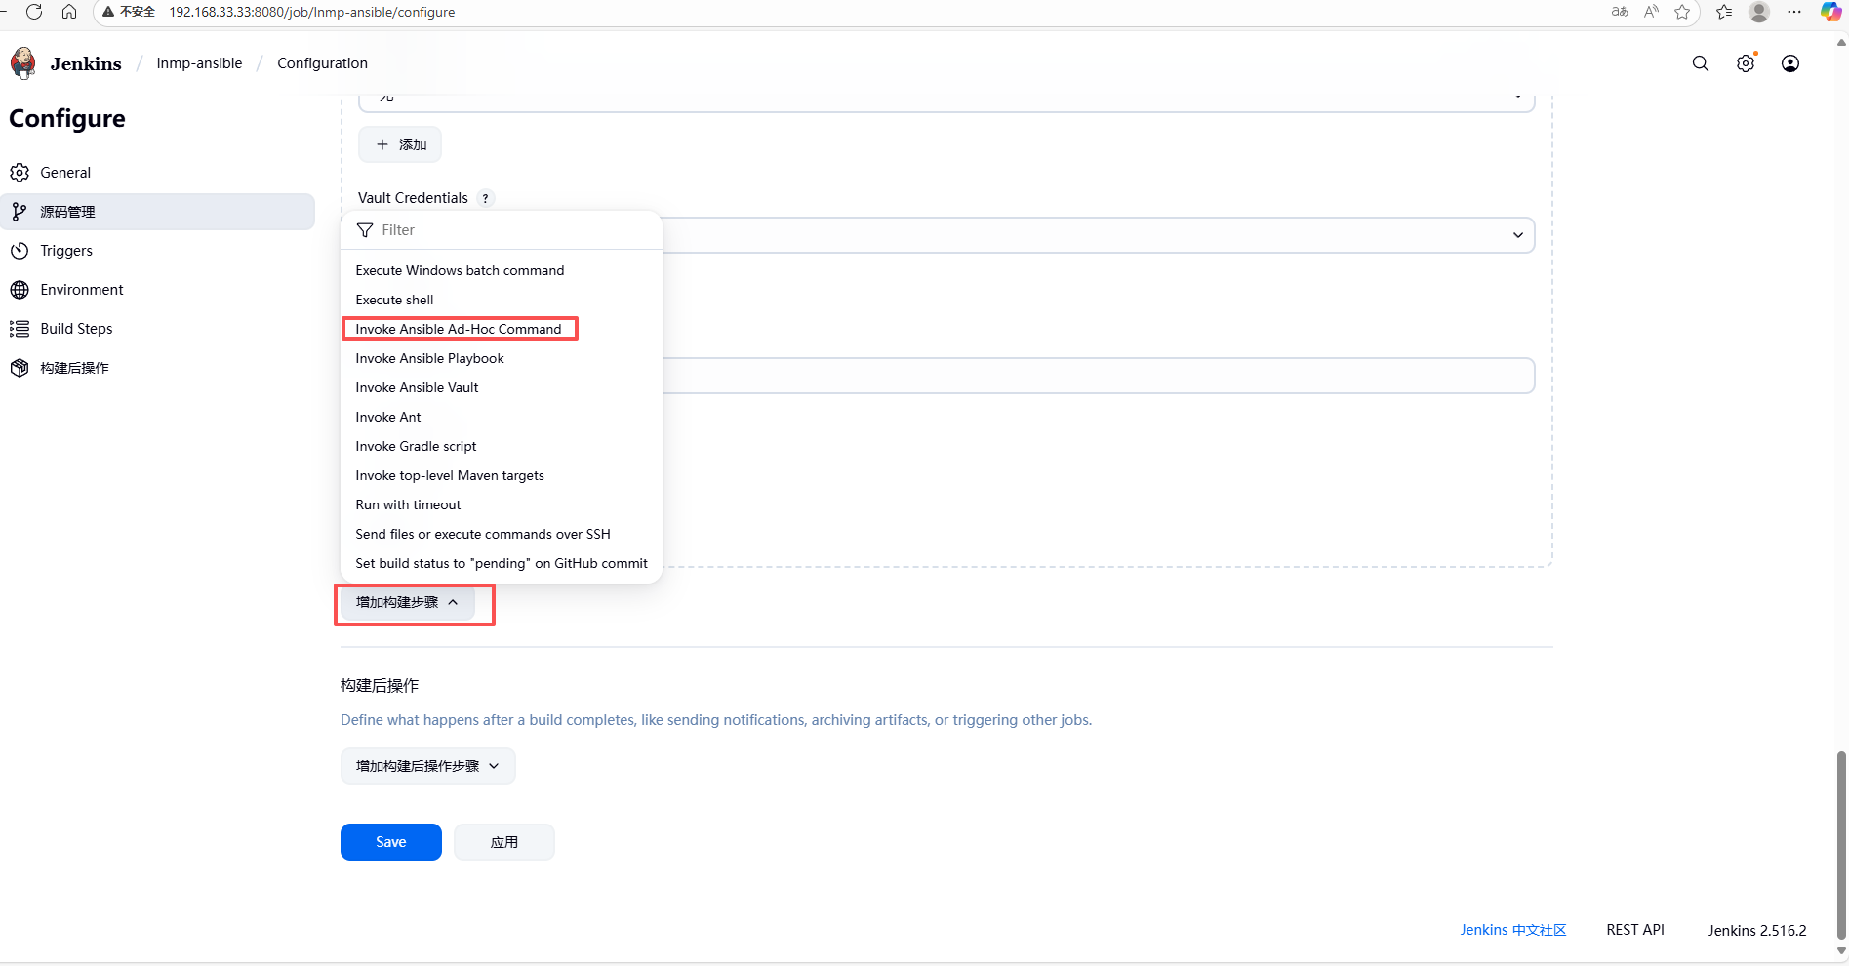The height and width of the screenshot is (966, 1849).
Task: Select Invoke Ansible Ad-Hoc Command
Action: click(501, 329)
